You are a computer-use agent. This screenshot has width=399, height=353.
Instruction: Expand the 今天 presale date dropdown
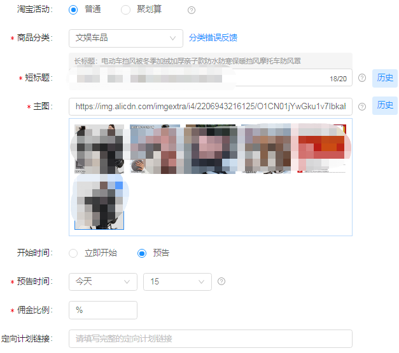click(102, 281)
